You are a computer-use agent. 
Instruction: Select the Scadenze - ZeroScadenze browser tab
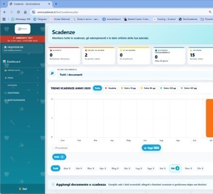pos(30,4)
